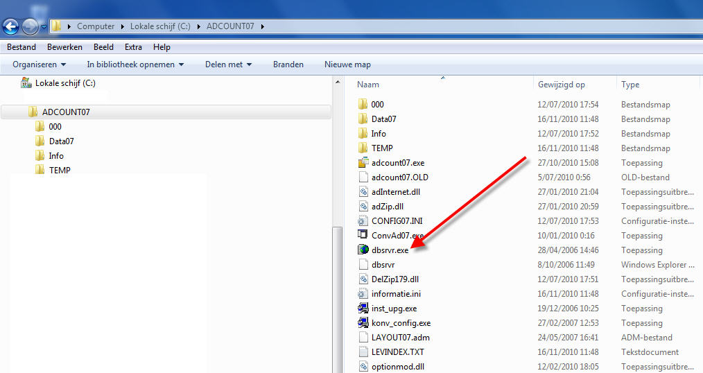
Task: Select Data07 folder in navigation tree
Action: pyautogui.click(x=62, y=141)
